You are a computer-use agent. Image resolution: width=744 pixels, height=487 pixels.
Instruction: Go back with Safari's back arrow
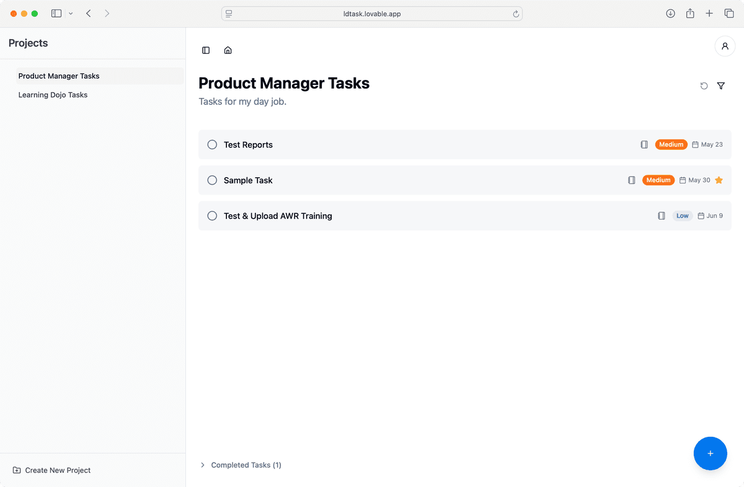89,14
